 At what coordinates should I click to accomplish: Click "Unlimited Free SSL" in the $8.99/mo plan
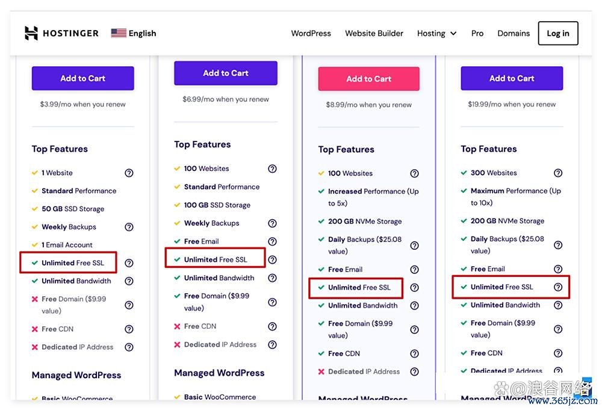pos(359,288)
